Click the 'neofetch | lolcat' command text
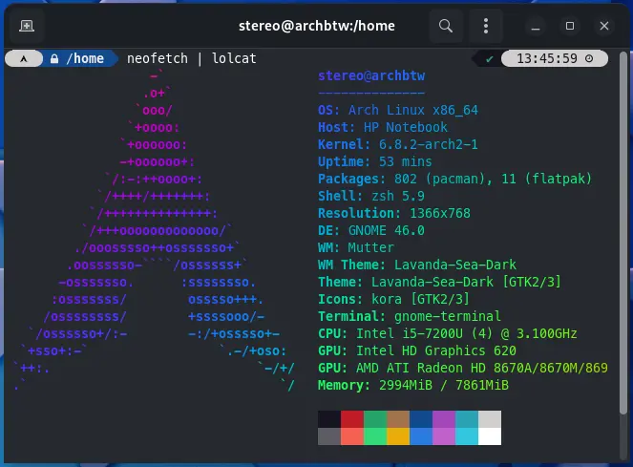 191,58
